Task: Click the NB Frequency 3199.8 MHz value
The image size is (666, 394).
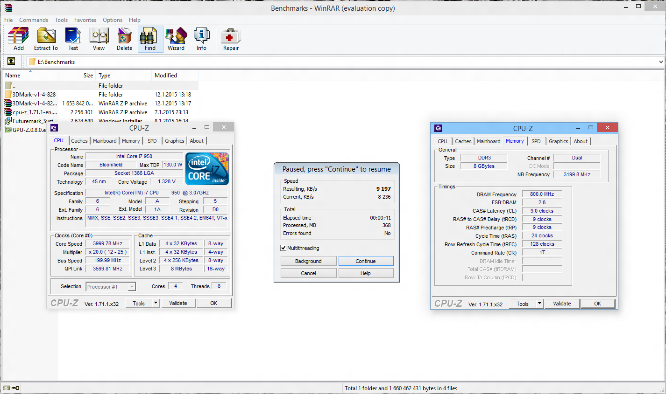Action: (x=577, y=174)
